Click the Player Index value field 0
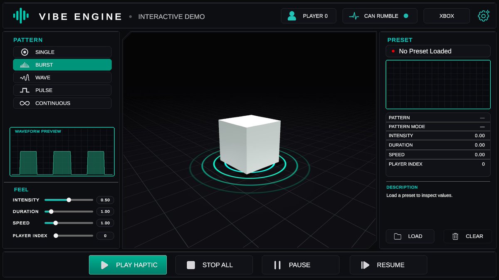499x280 pixels. (105, 236)
